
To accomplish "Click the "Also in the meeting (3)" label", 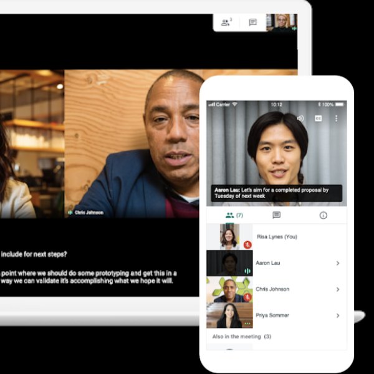I will pos(241,337).
